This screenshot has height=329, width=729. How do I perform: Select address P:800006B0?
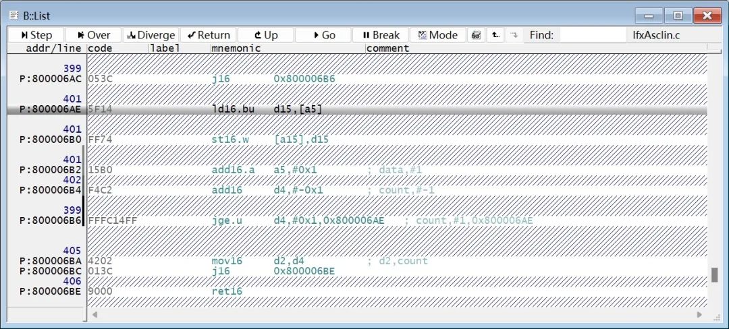pyautogui.click(x=50, y=140)
